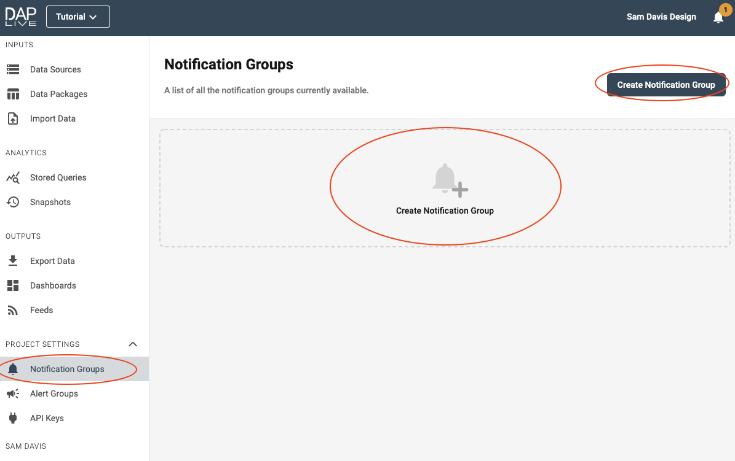Viewport: 735px width, 461px height.
Task: Collapse the Project Settings section
Action: coord(132,344)
